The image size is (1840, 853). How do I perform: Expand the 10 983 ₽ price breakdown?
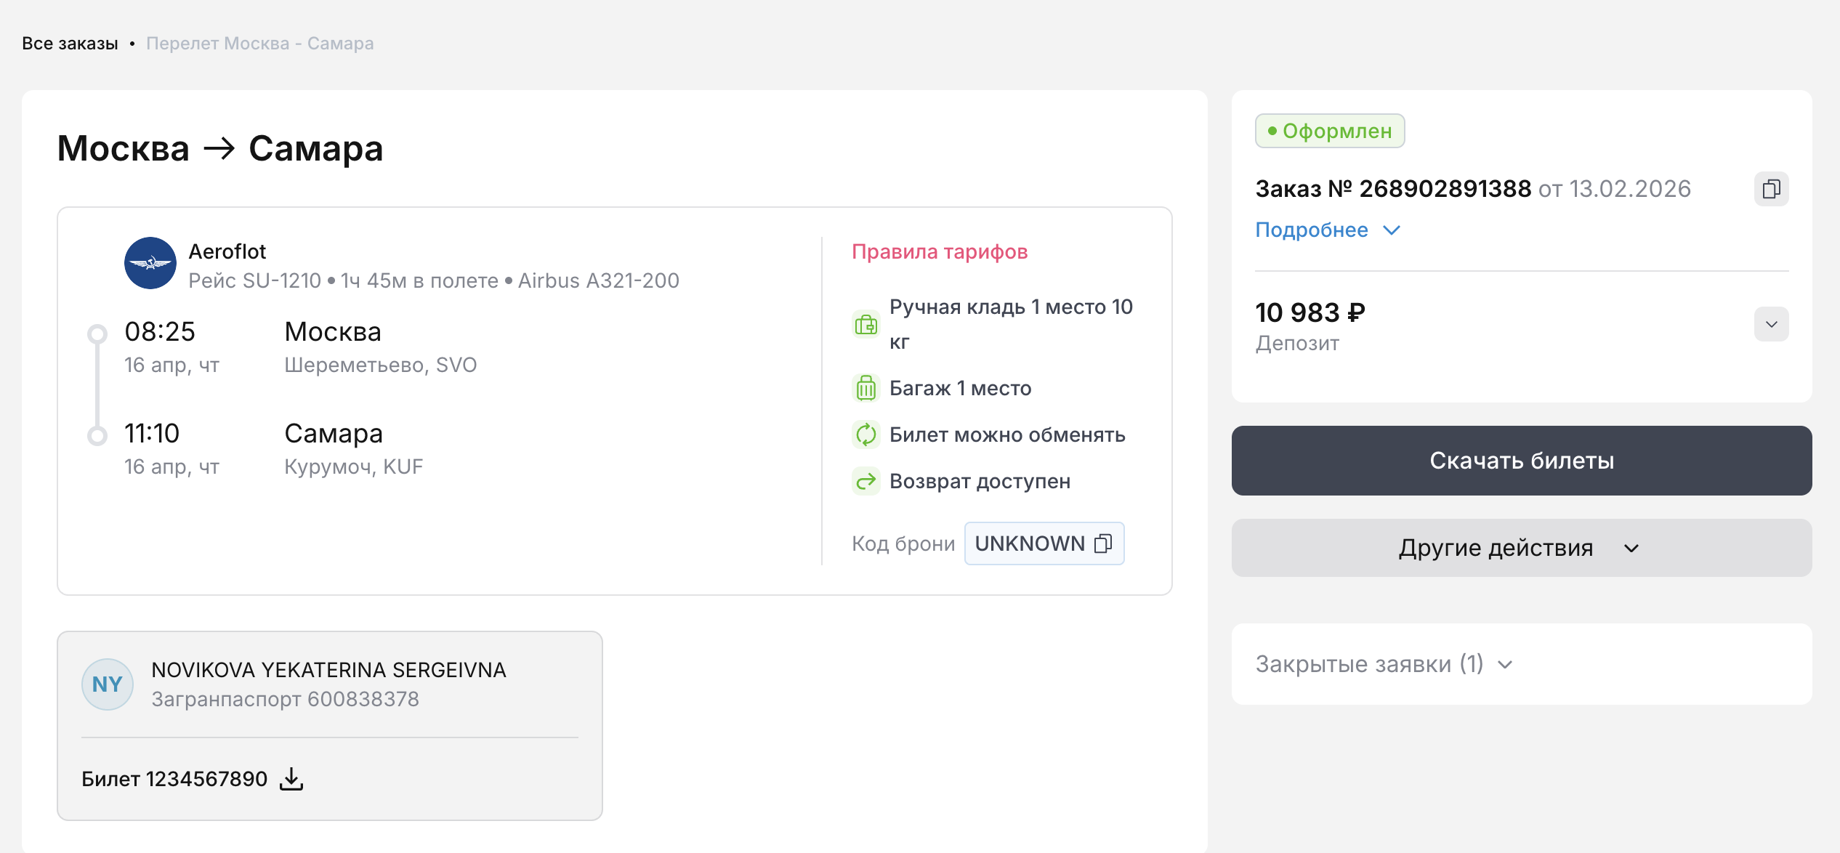click(1771, 324)
